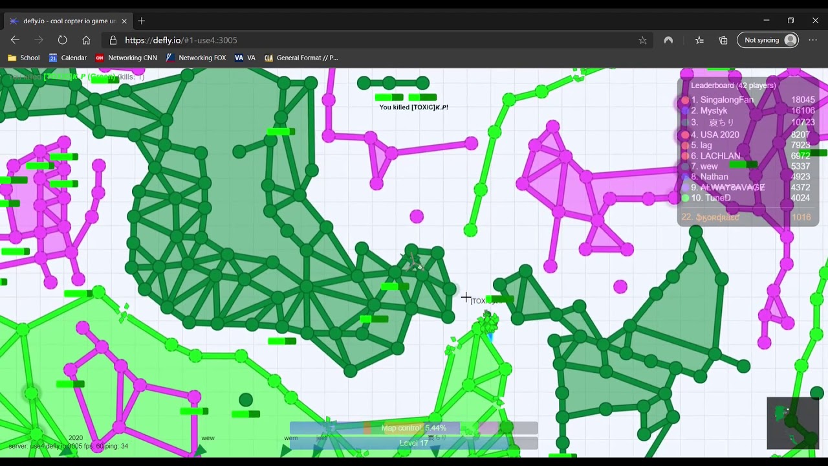Image resolution: width=828 pixels, height=466 pixels.
Task: Click the Not syncing profile button
Action: coord(768,40)
